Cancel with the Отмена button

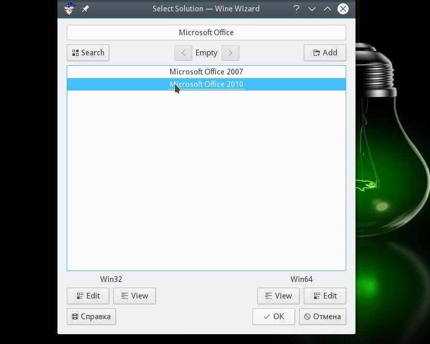click(x=322, y=317)
